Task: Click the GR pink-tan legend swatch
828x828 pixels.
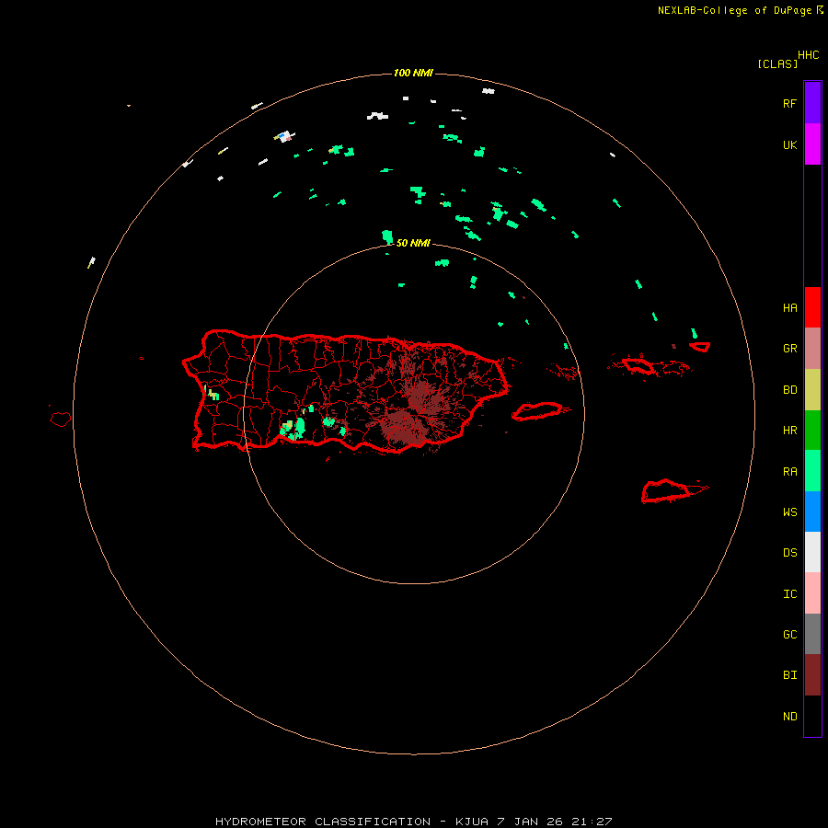Action: tap(812, 349)
